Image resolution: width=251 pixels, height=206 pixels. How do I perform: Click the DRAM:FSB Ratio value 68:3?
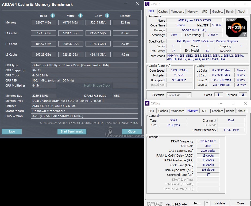point(125,96)
